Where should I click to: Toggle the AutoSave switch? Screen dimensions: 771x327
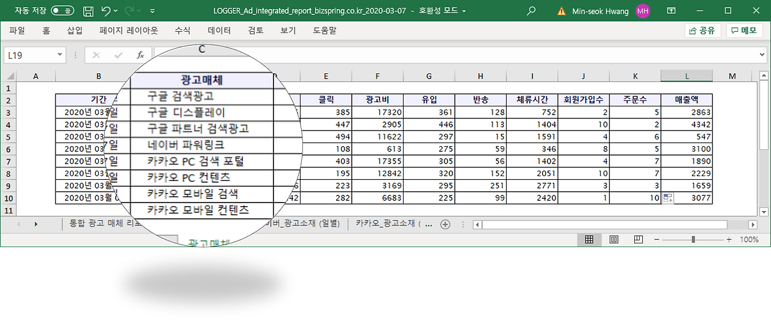63,11
